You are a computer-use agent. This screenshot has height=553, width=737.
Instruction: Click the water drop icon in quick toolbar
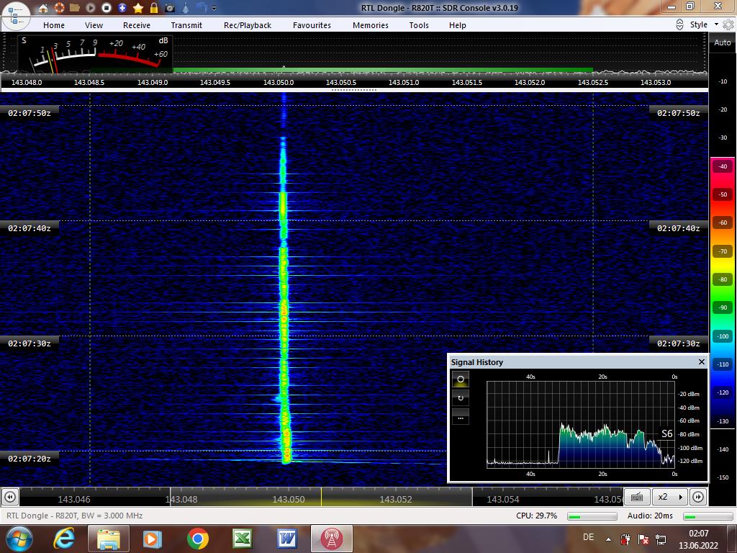(x=186, y=8)
